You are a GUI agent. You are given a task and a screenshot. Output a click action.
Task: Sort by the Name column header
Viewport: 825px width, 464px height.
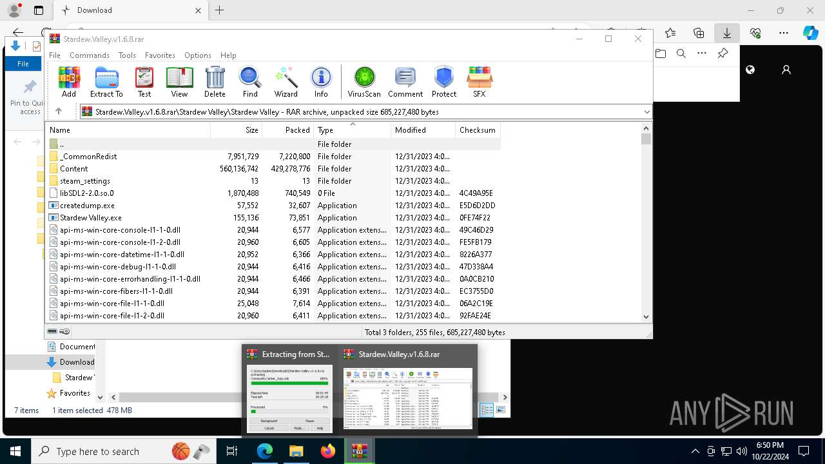[x=128, y=130]
